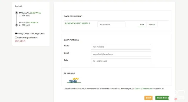Click the Mercy OH 1836 HC High Class text
188x102 pixels.
point(31,34)
